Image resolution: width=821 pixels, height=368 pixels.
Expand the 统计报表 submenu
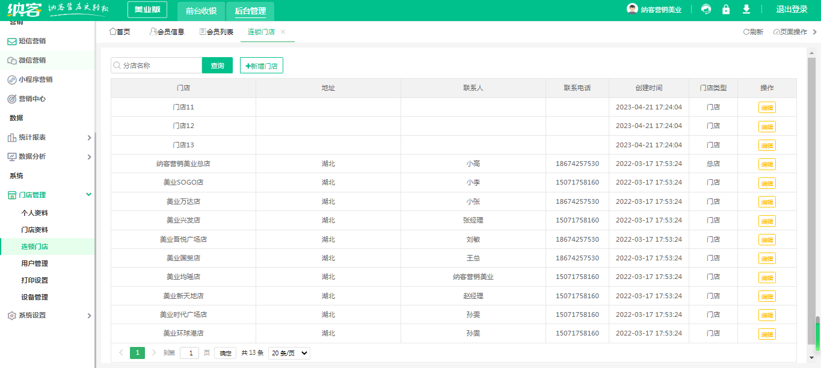click(89, 138)
